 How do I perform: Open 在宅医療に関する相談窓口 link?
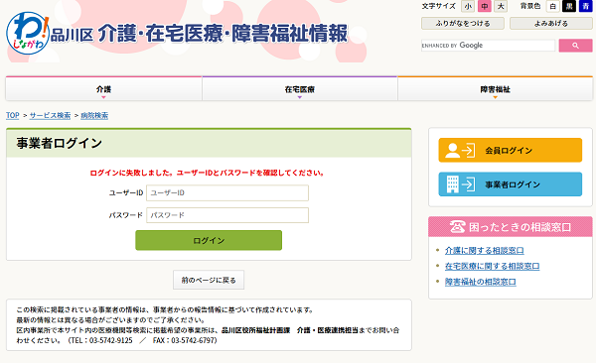(493, 266)
